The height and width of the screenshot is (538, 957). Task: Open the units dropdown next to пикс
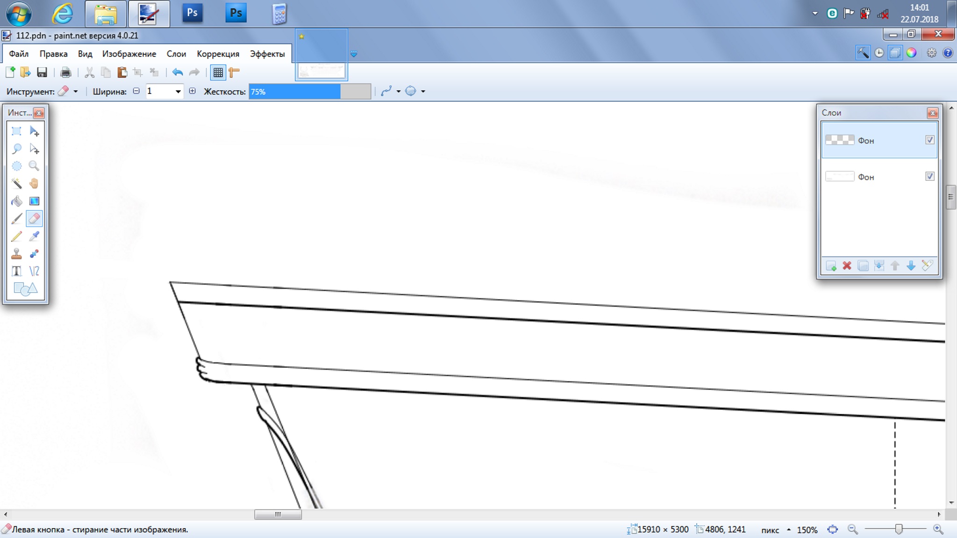[789, 530]
